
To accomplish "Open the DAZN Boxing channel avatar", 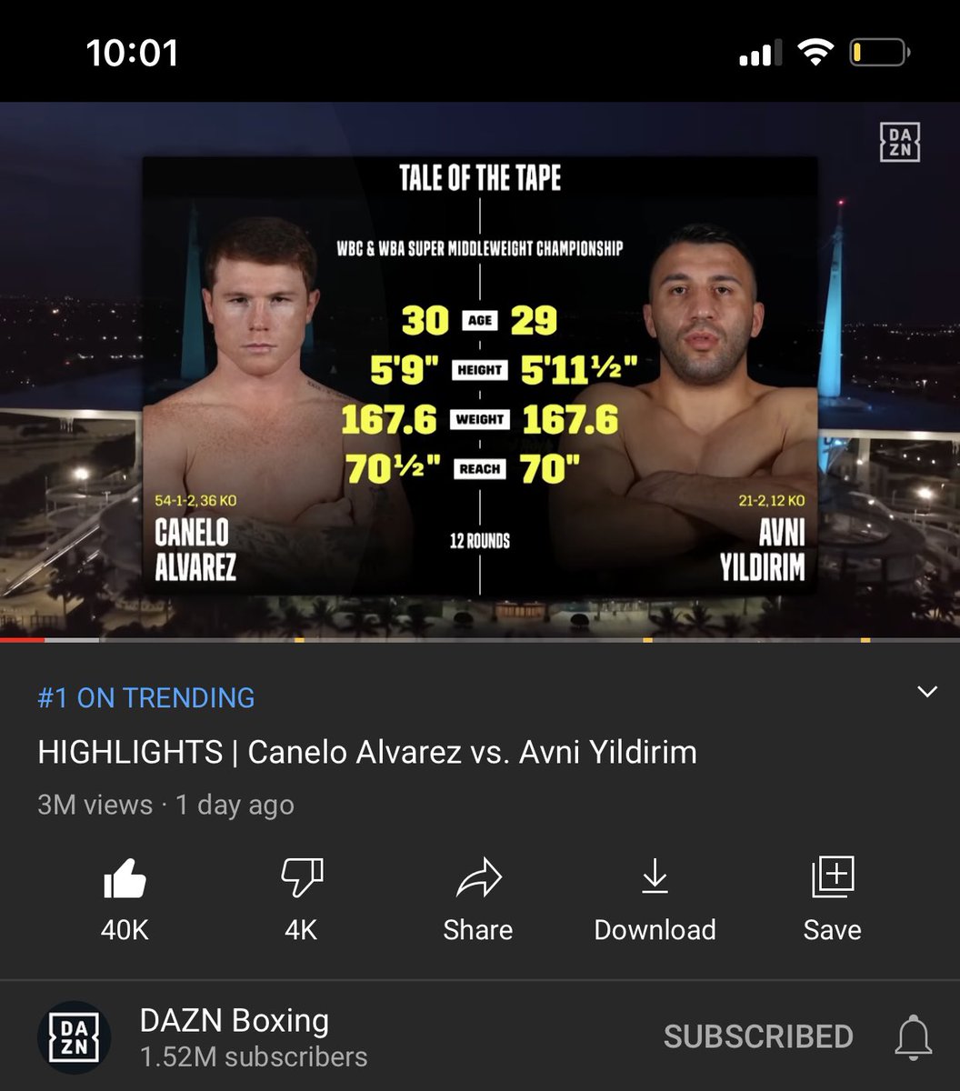I will 75,1036.
